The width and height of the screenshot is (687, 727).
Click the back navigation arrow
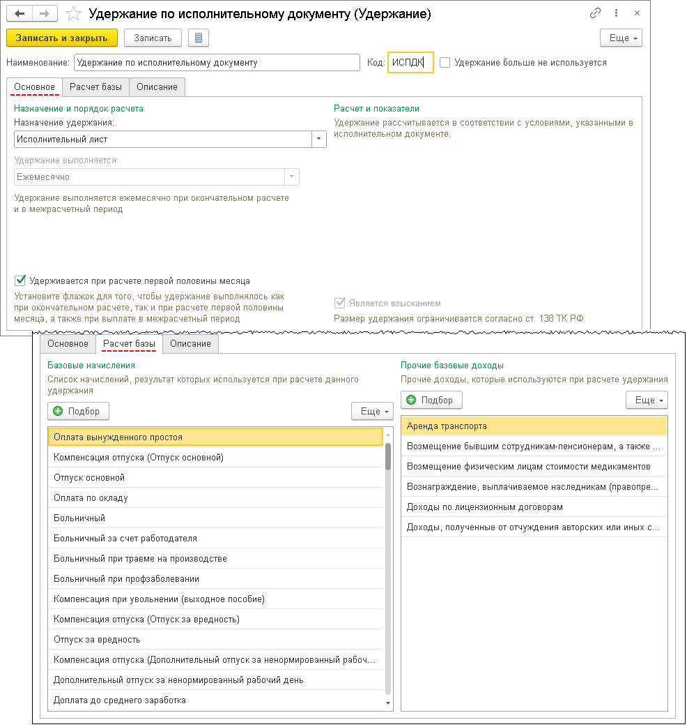[20, 14]
